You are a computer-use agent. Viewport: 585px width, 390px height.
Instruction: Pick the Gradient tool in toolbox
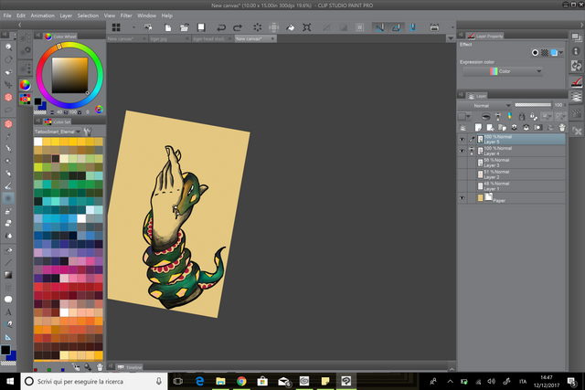(8, 274)
